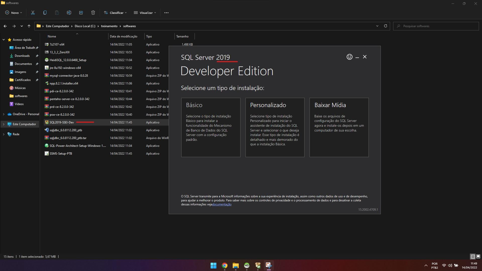This screenshot has width=482, height=271.
Task: Click the Cut scissors icon in toolbar
Action: (x=33, y=13)
